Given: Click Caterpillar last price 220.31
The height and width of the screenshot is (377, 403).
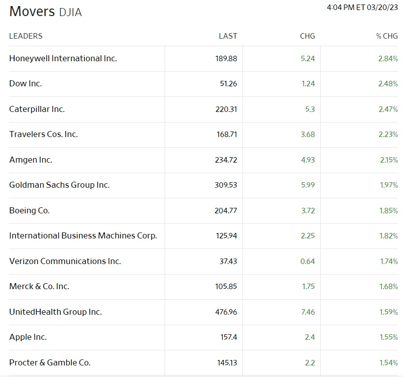Looking at the screenshot, I should click(226, 109).
